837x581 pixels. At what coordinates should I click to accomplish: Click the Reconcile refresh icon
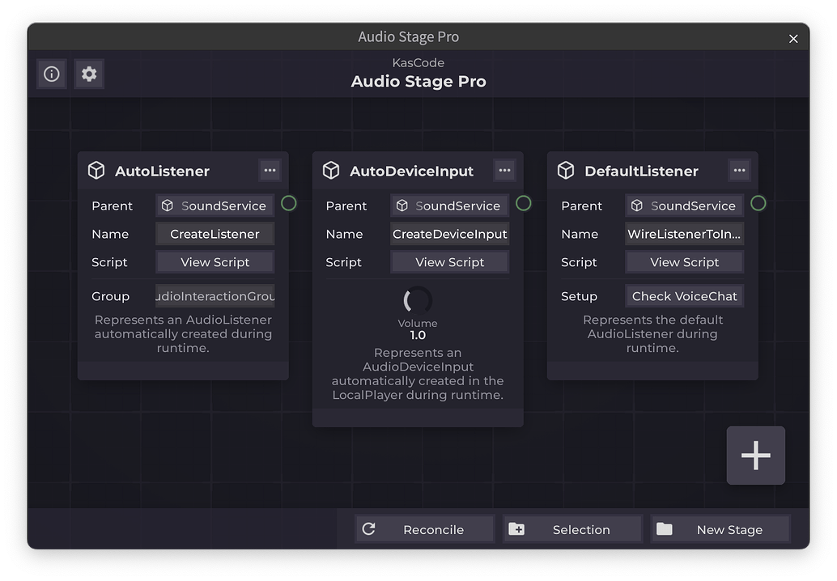click(369, 528)
